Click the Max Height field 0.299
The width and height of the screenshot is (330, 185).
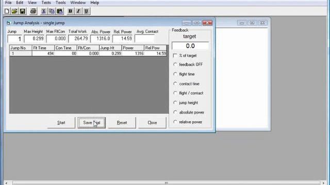coord(34,39)
